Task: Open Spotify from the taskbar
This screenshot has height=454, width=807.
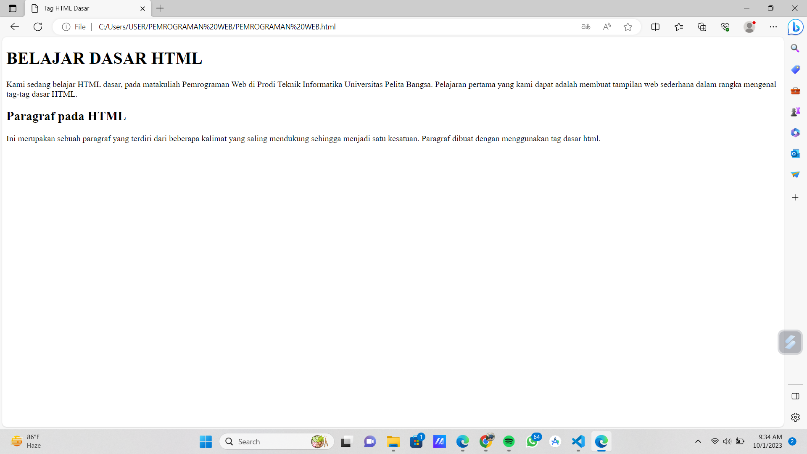Action: 509,441
